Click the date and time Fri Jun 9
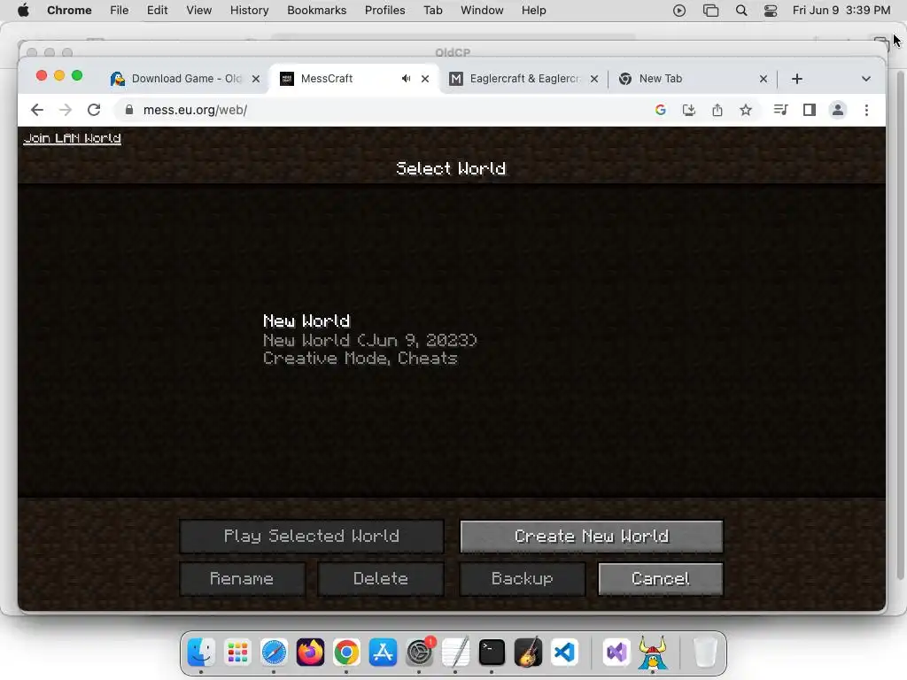Screen dimensions: 907x680 [841, 11]
